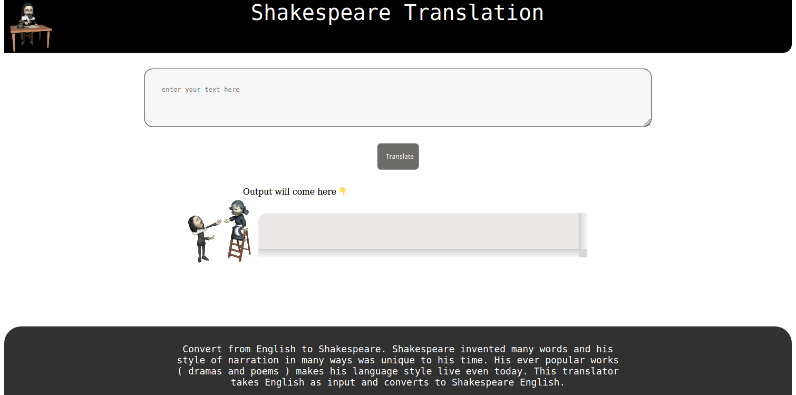Click the woman figure on the ladder
Viewport: 796px width, 395px height.
point(237,219)
